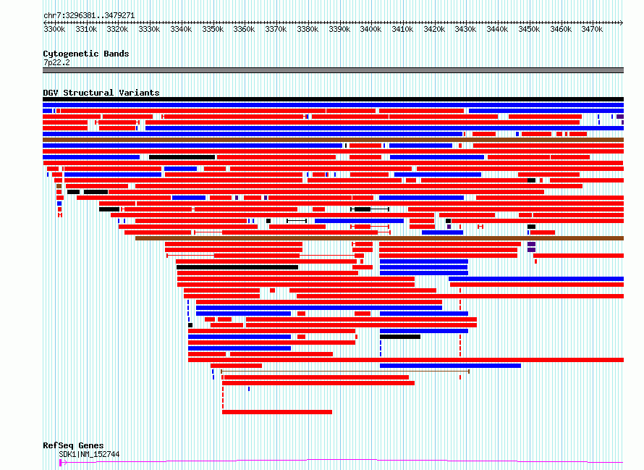This screenshot has width=644, height=470.
Task: Click the 3300k ruler tick label
Action: click(54, 29)
